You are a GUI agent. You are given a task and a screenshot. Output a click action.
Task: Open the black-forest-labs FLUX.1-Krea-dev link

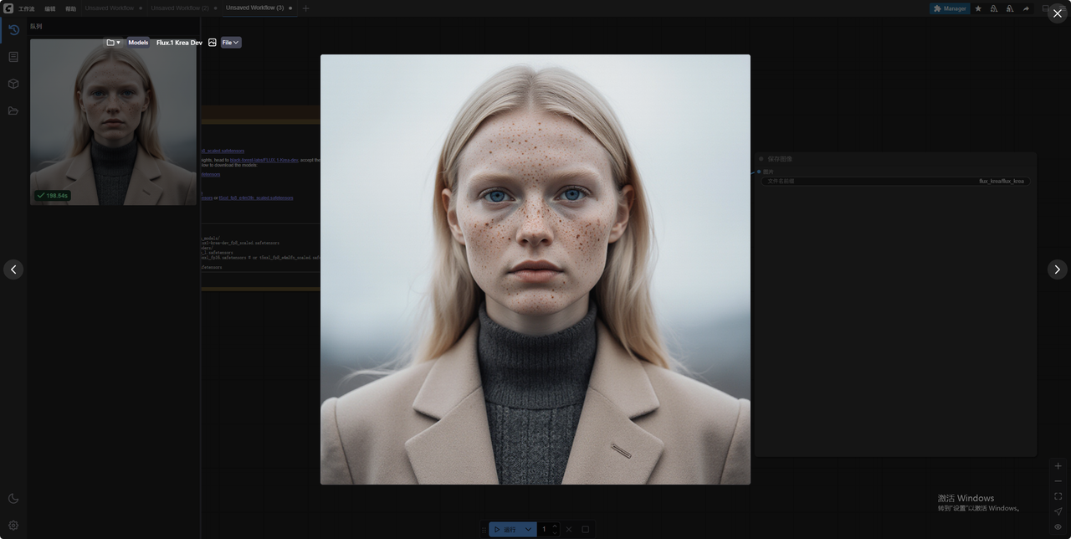pyautogui.click(x=264, y=159)
